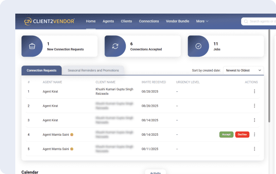Click the Client2Vendor logo

pyautogui.click(x=49, y=21)
